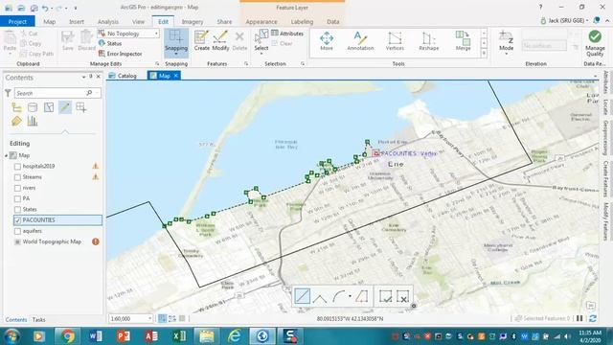Open the Labeling ribbon tab
The height and width of the screenshot is (345, 613).
(x=302, y=22)
